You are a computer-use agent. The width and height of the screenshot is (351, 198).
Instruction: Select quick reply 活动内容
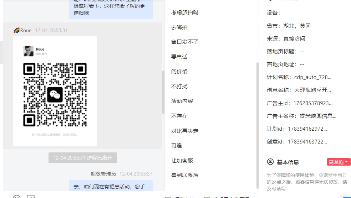coord(182,101)
